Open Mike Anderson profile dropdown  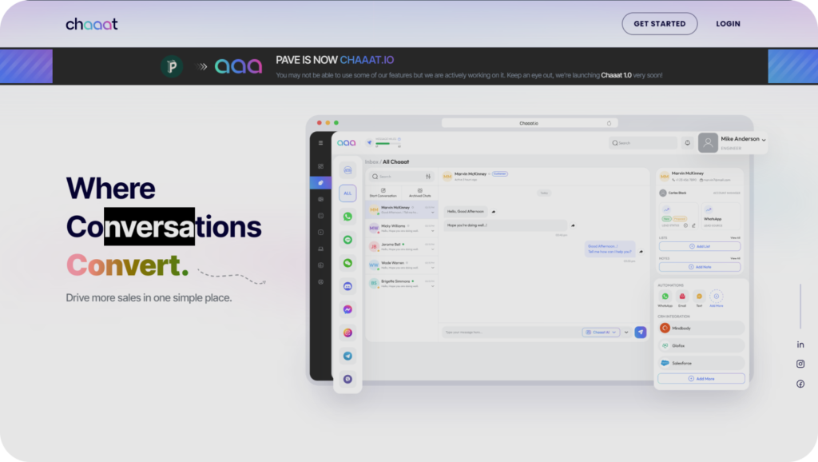point(764,140)
